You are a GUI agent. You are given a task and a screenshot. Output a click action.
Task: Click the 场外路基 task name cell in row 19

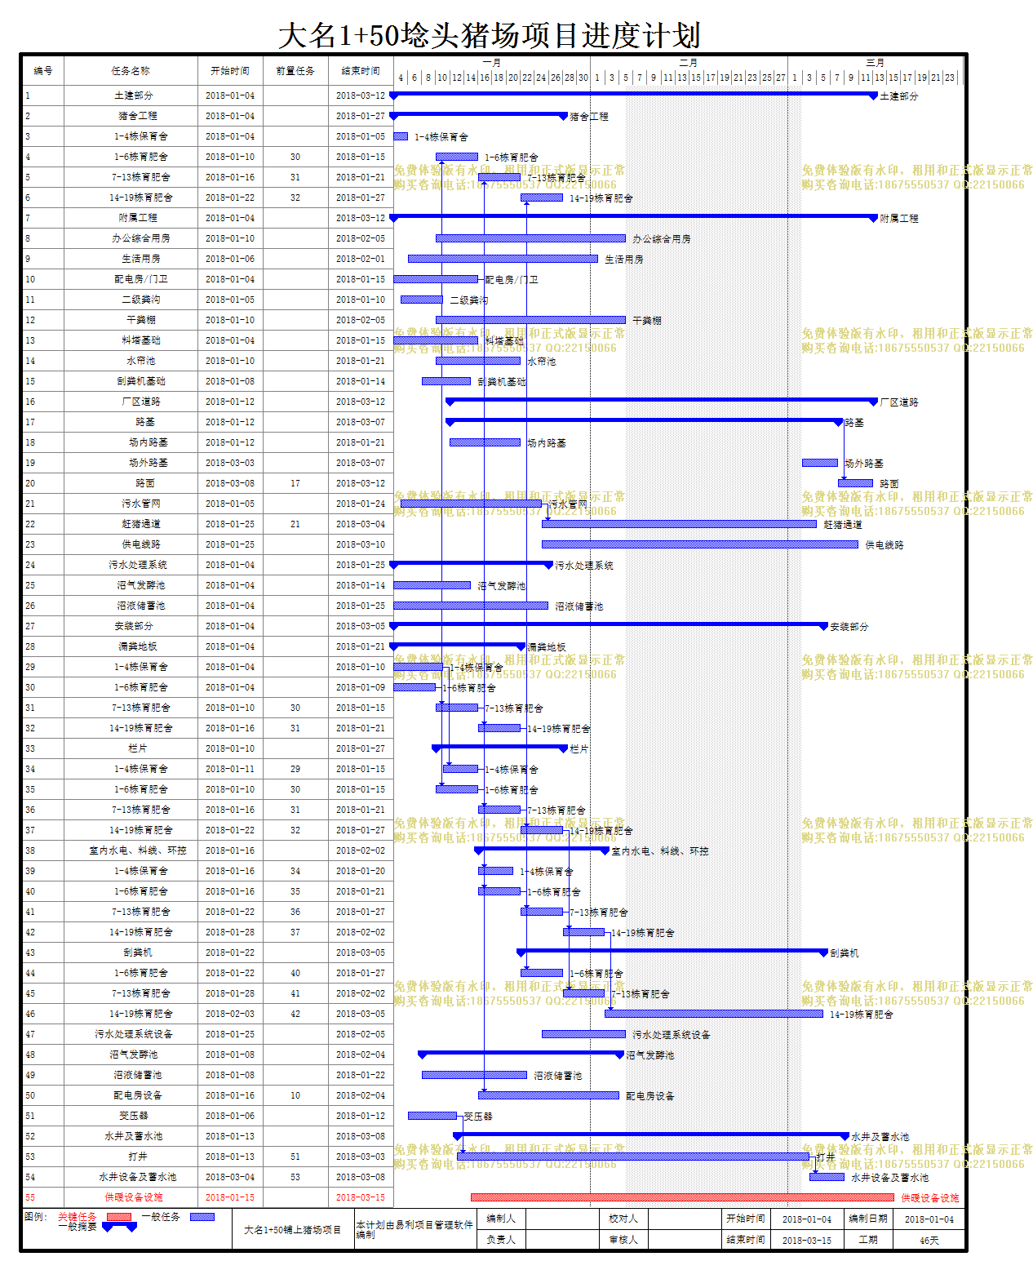131,463
